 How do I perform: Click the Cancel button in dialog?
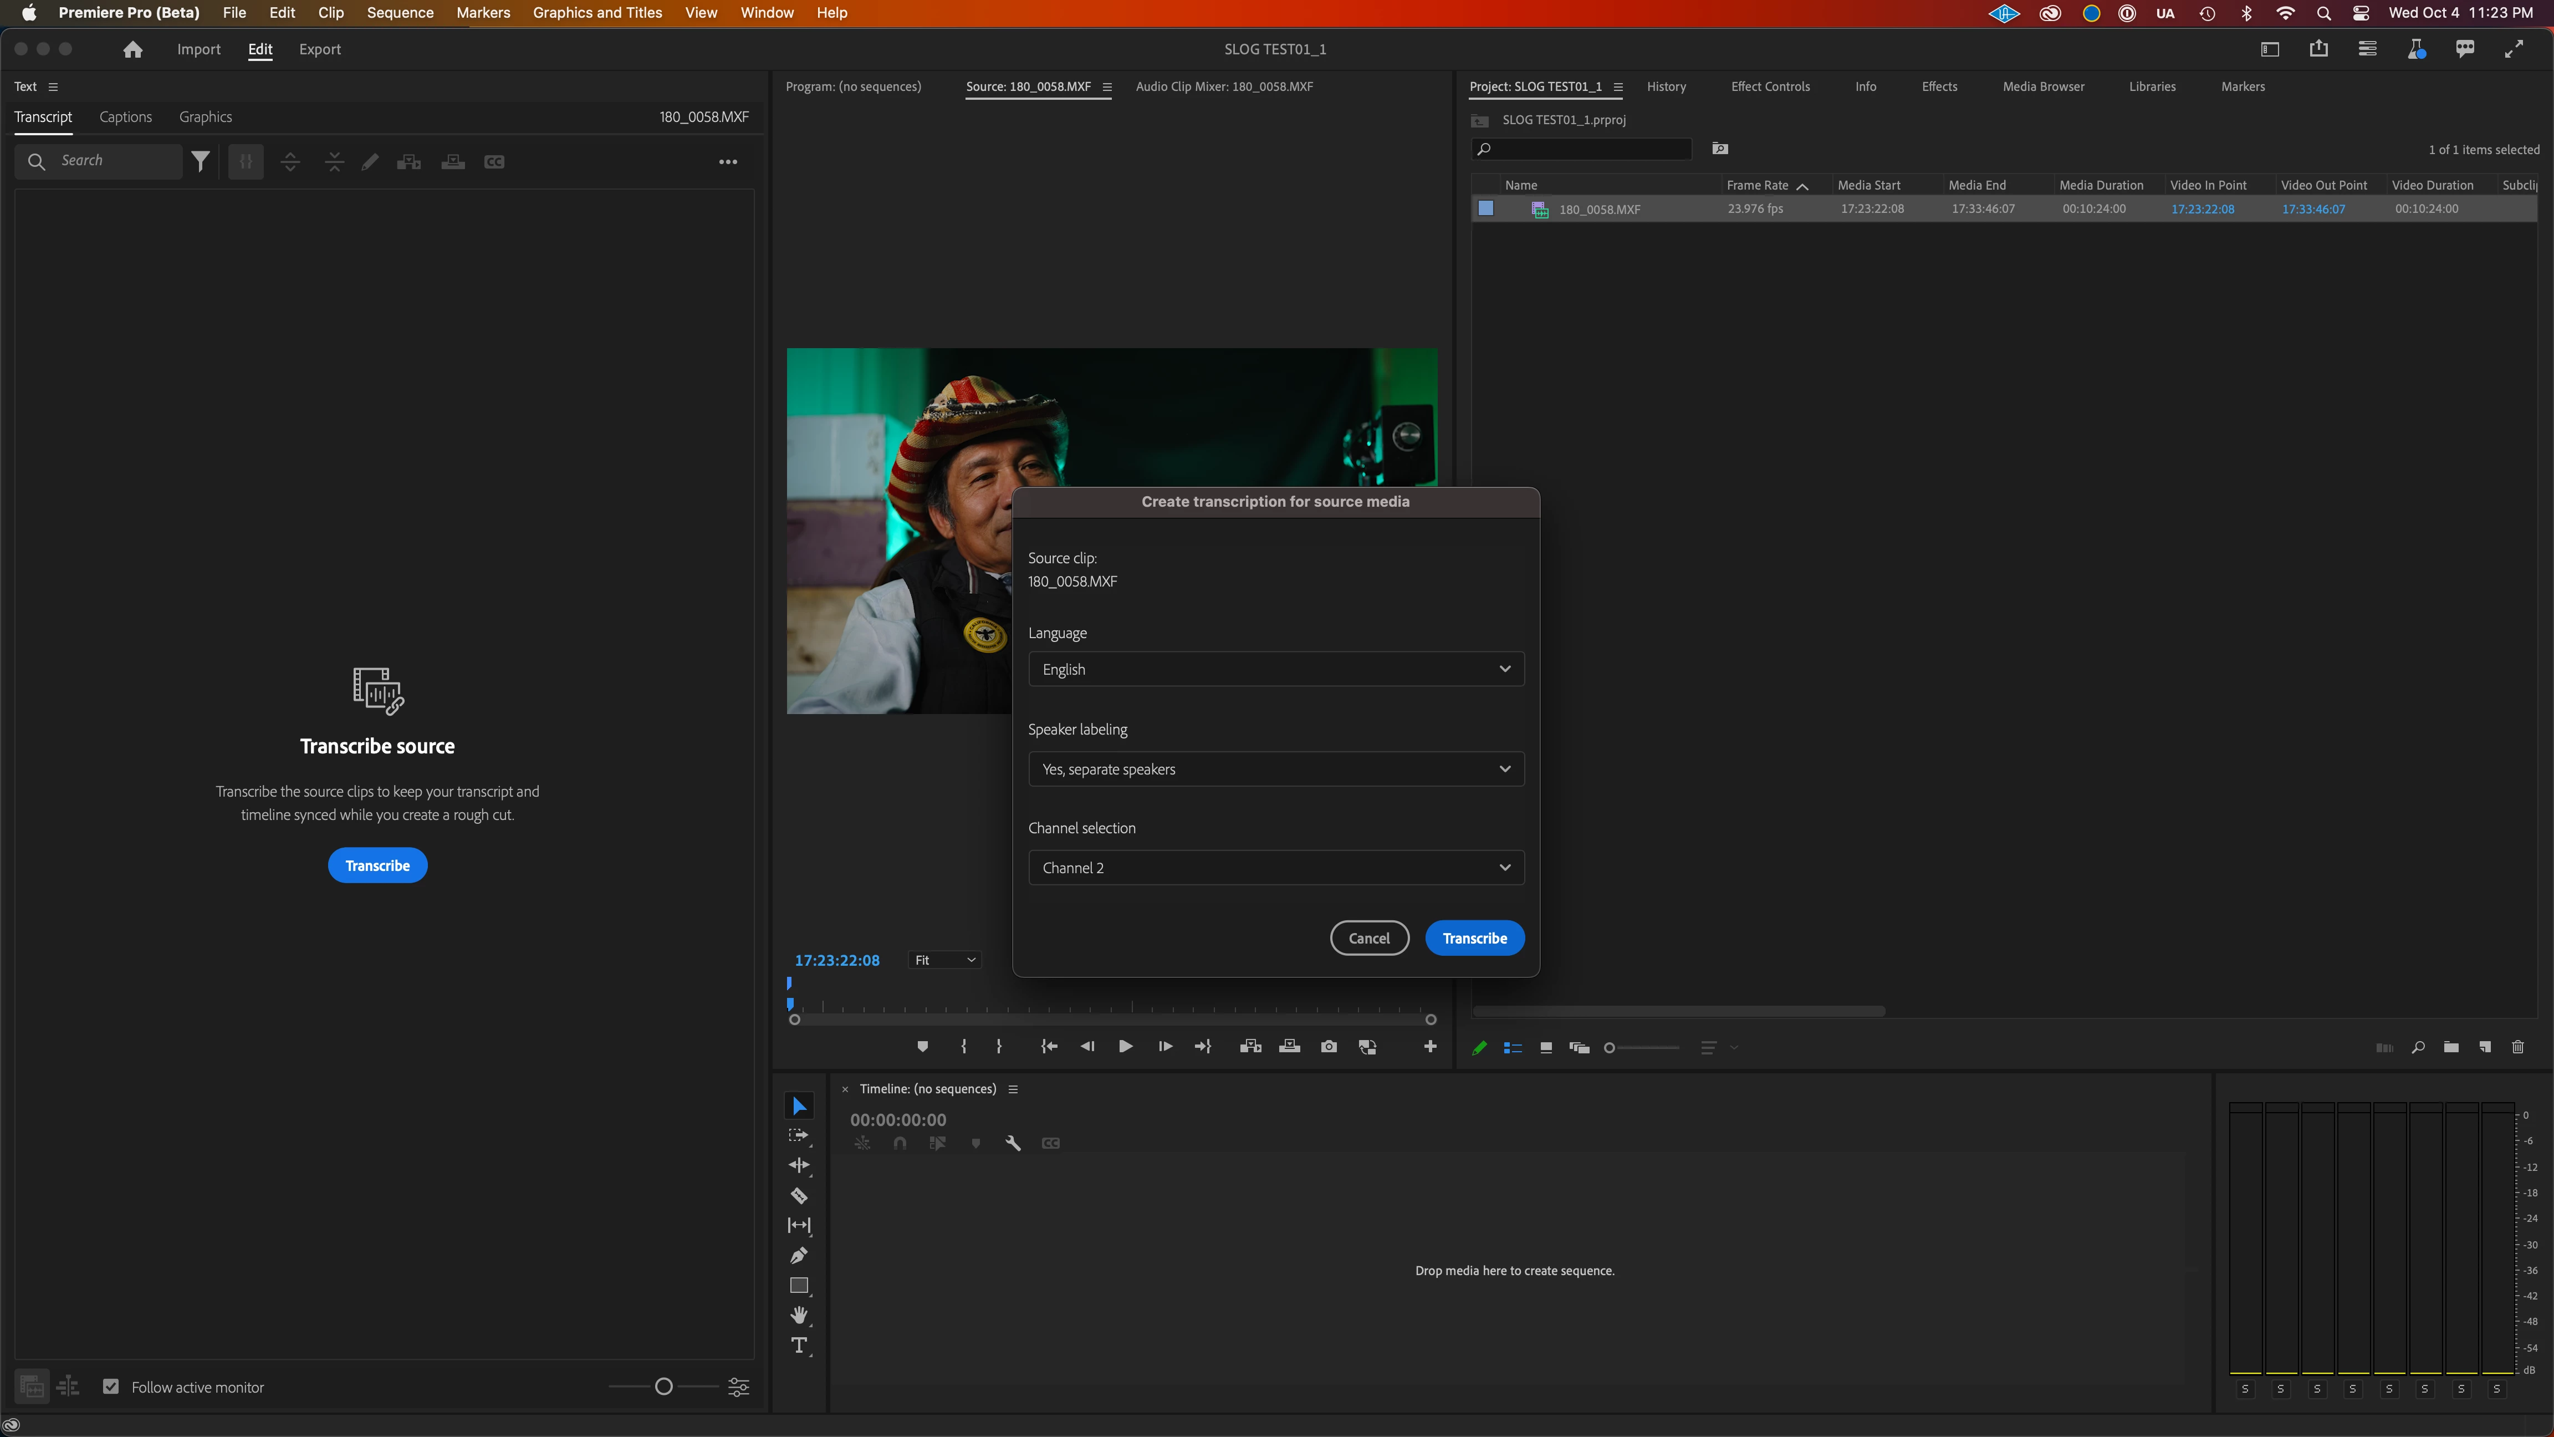(x=1368, y=938)
